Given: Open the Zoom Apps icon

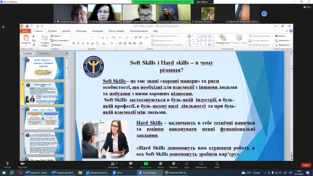Looking at the screenshot, I should point(186,164).
